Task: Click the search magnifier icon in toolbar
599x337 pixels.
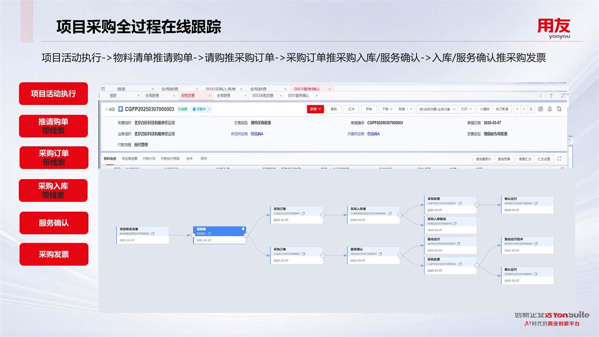Action: click(x=532, y=109)
